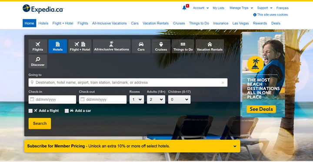Expand the Support menu
This screenshot has height=162, width=313.
click(x=264, y=8)
